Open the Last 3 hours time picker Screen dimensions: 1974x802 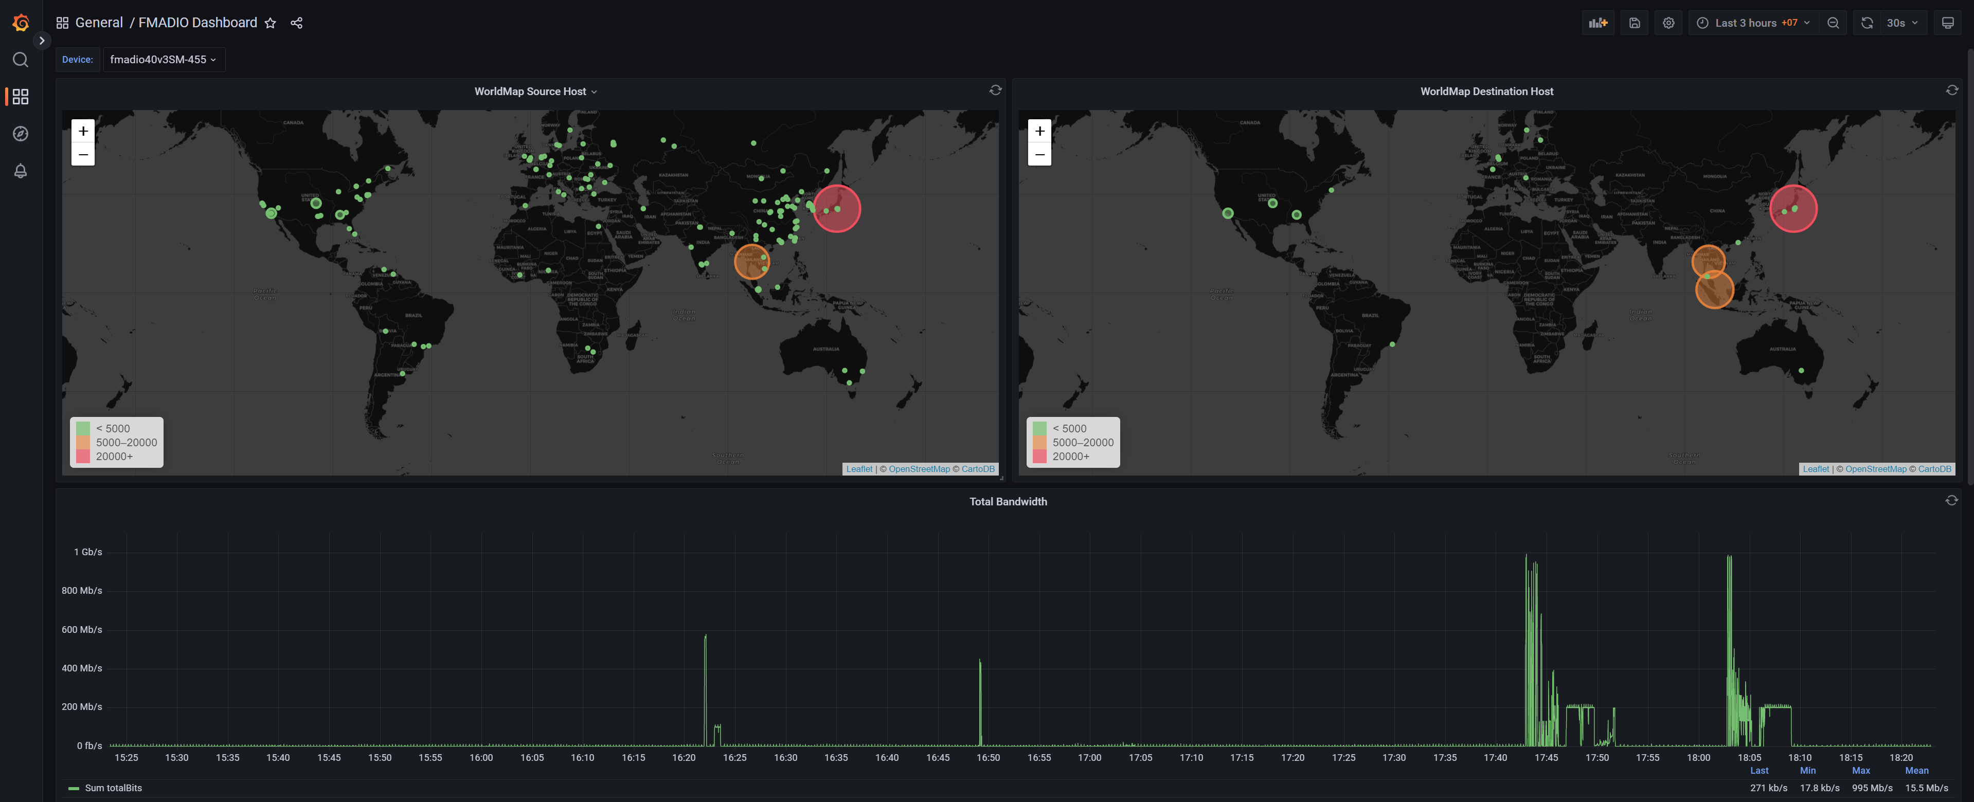coord(1753,23)
